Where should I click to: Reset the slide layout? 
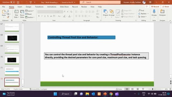[28, 14]
